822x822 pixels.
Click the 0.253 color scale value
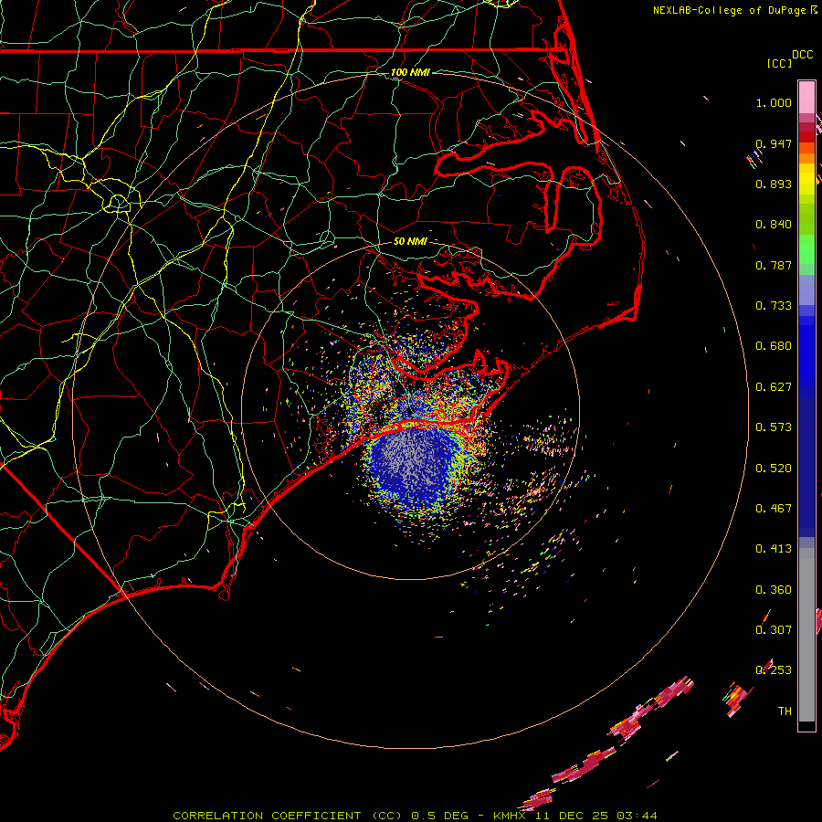click(x=774, y=670)
